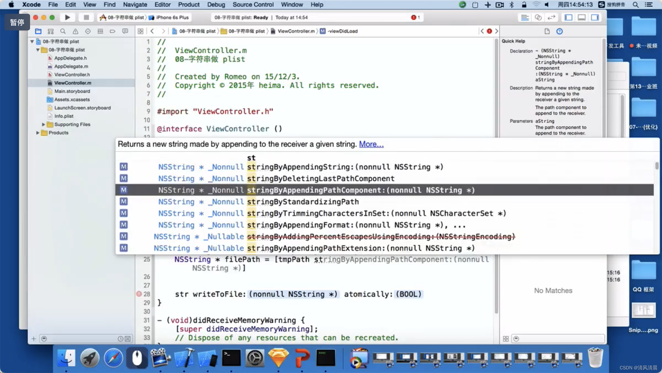Expand the Supporting Files group
The image size is (662, 373).
click(43, 124)
